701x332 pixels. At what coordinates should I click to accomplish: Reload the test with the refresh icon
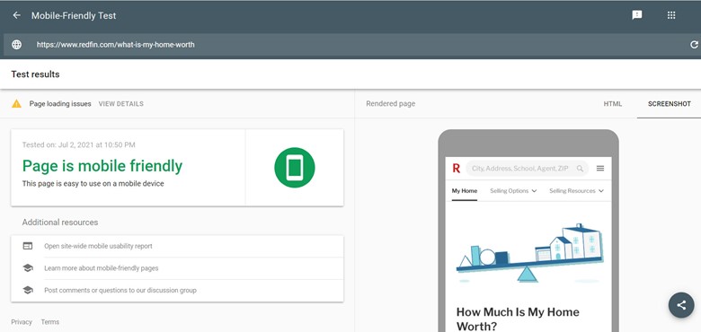[695, 45]
